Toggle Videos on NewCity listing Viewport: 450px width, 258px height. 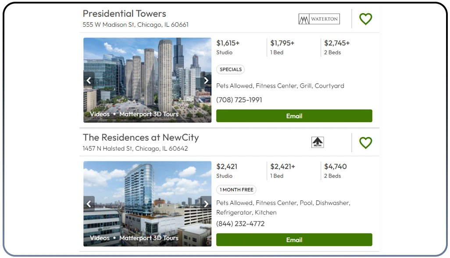click(100, 238)
